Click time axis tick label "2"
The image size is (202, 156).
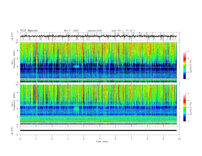click(52, 139)
